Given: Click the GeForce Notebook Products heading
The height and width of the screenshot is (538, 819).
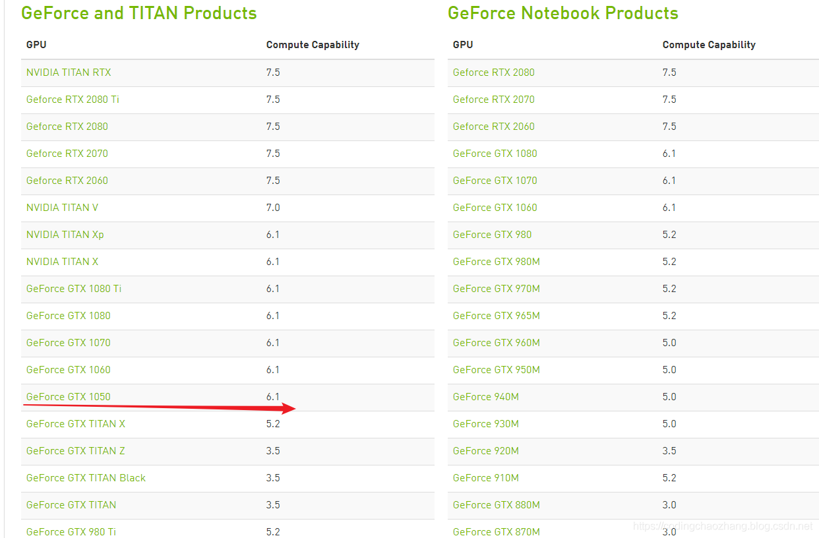Looking at the screenshot, I should (562, 13).
